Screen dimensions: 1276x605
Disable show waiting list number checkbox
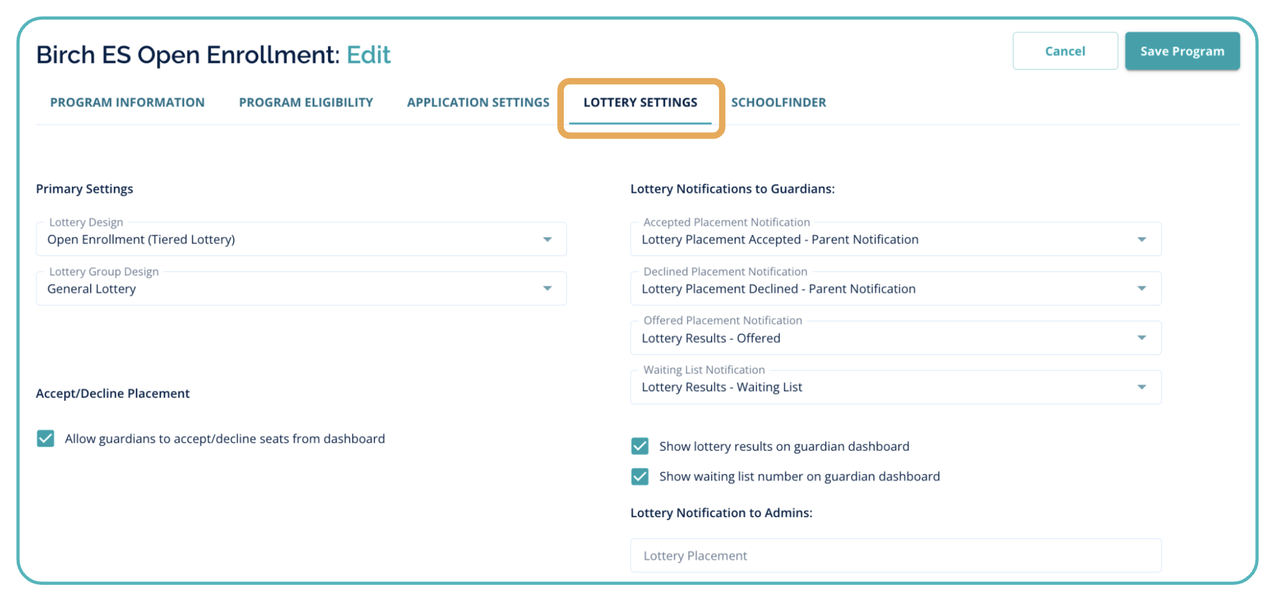coord(640,476)
